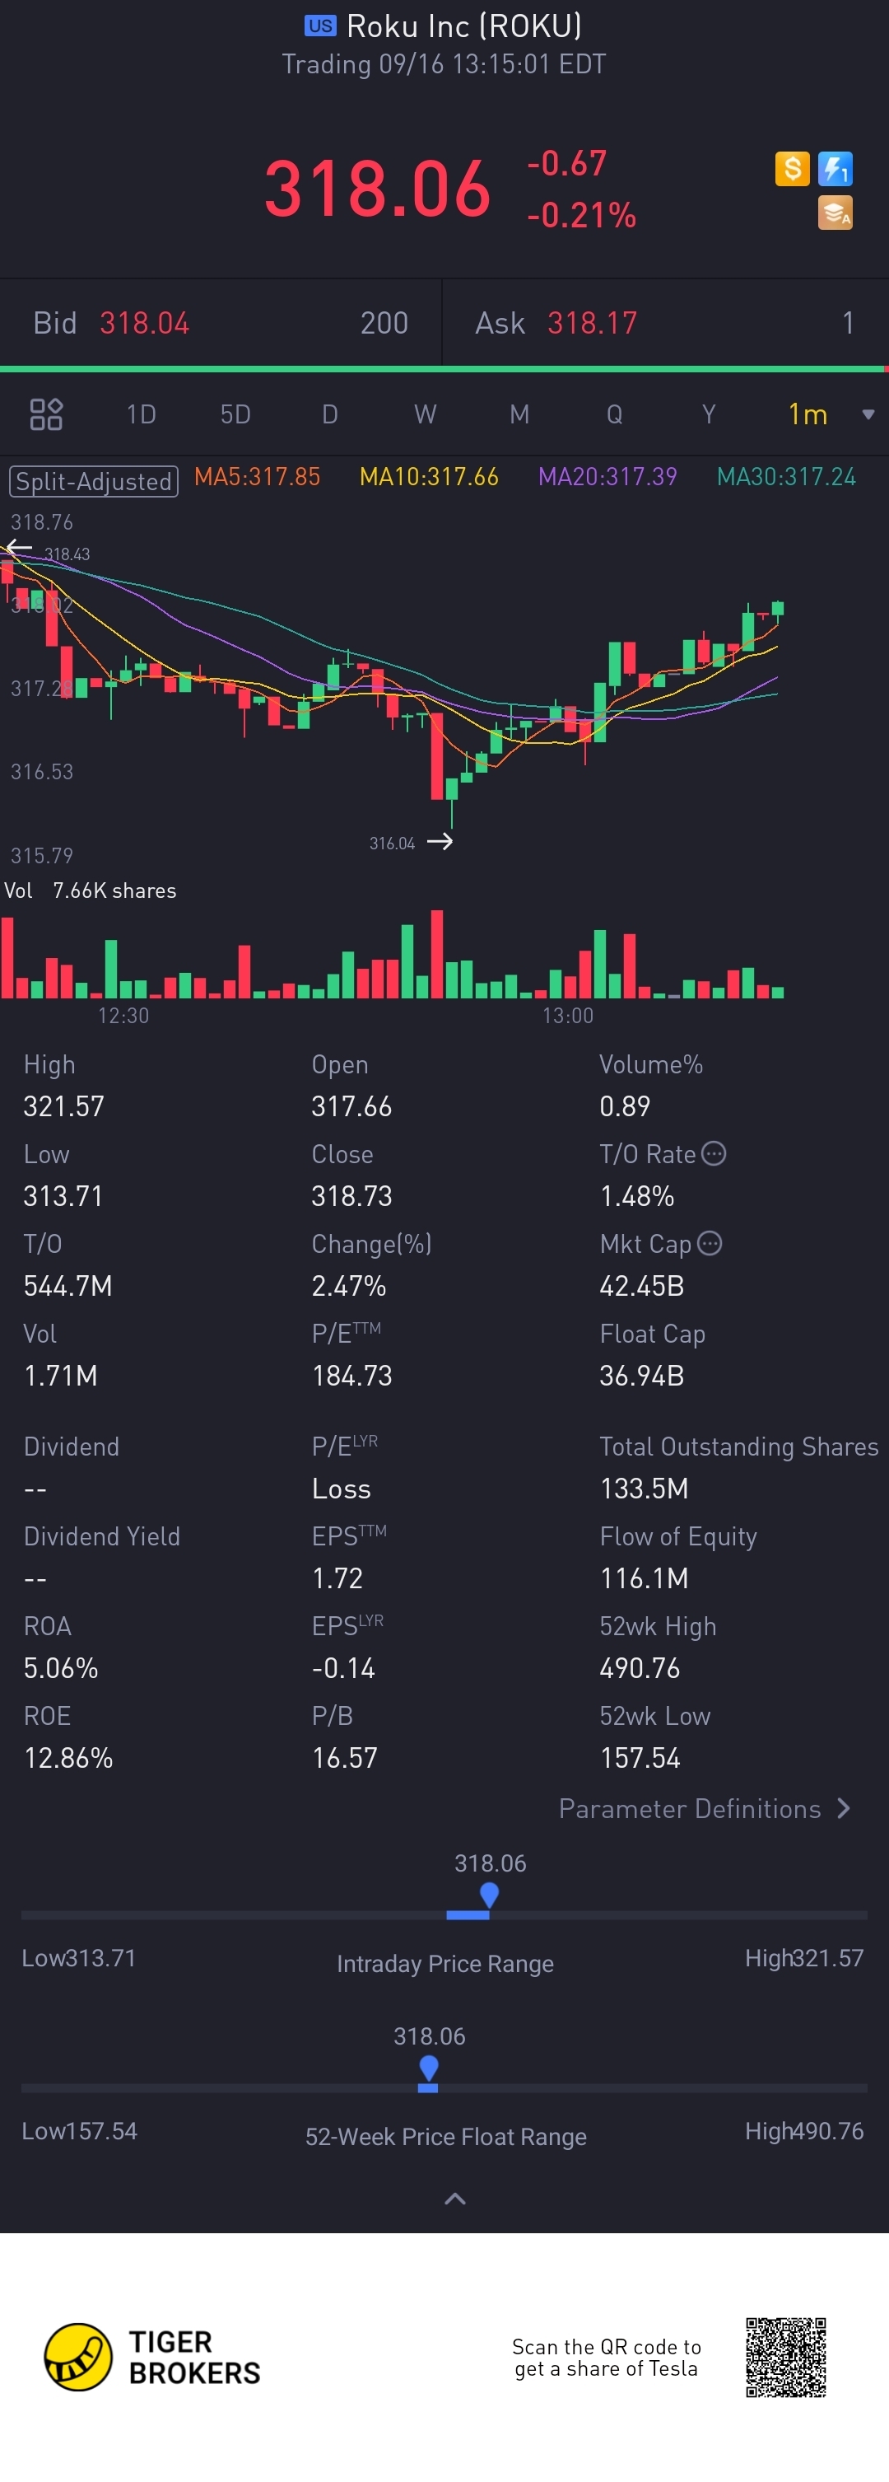Tap the MA20:317.39 indicator label
Screen dimensions: 889x2482
607,477
